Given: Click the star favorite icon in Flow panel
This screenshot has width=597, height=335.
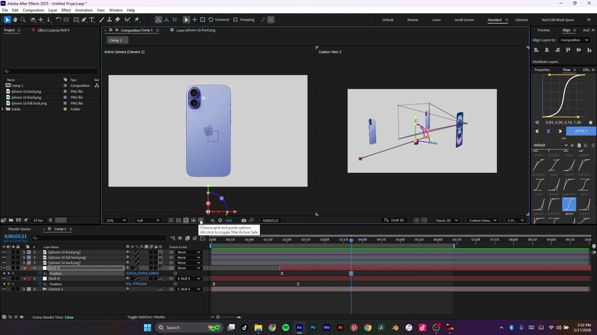Looking at the screenshot, I should (x=590, y=122).
